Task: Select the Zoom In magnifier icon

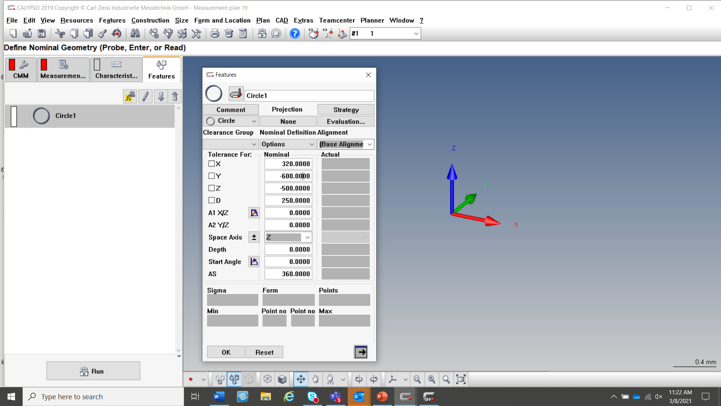Action: [x=432, y=379]
